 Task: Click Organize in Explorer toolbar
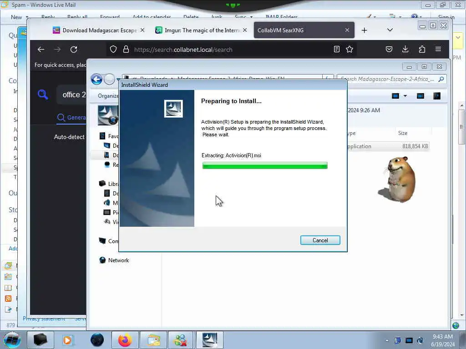pos(108,96)
